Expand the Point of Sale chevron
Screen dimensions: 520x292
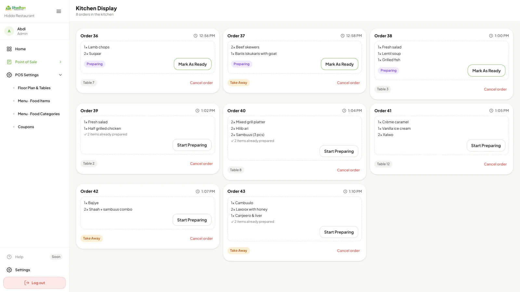coord(60,62)
